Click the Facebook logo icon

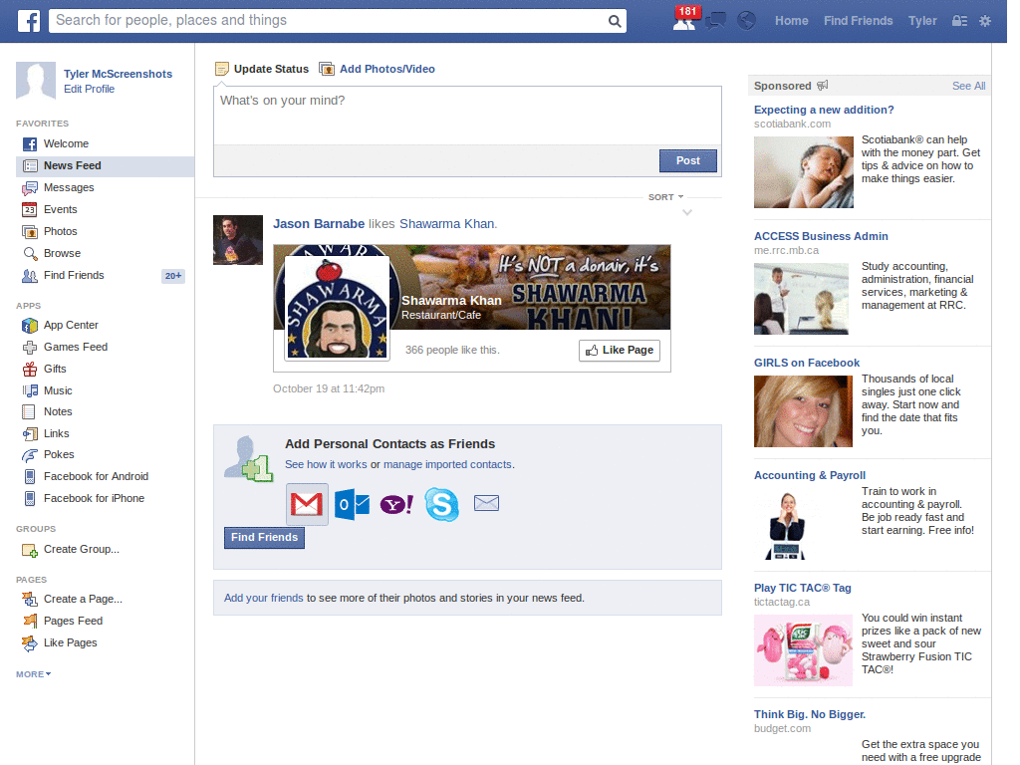(x=29, y=21)
